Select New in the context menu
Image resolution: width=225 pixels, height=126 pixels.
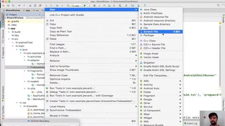91,9
